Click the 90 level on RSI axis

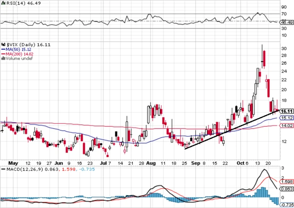[x=284, y=7]
